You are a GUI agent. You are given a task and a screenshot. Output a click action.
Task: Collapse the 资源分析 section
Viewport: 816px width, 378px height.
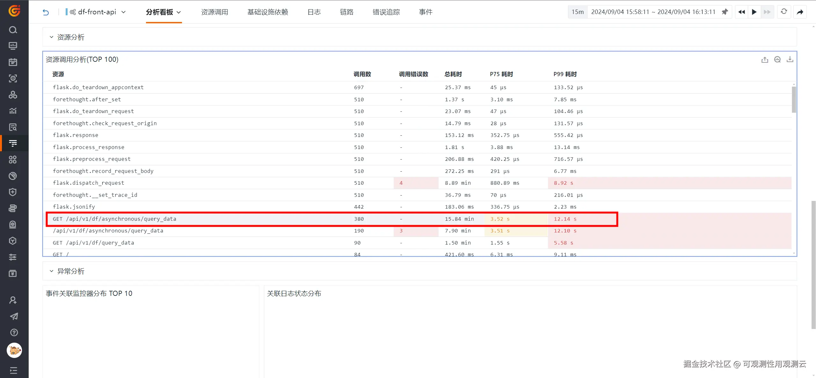pos(51,37)
